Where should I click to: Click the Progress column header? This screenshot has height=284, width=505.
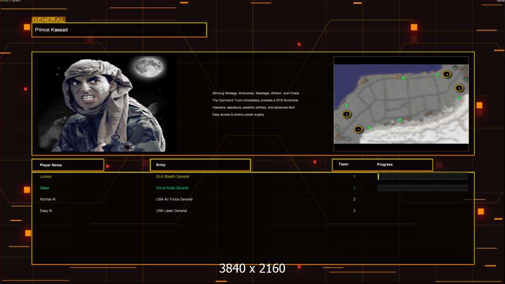point(385,164)
